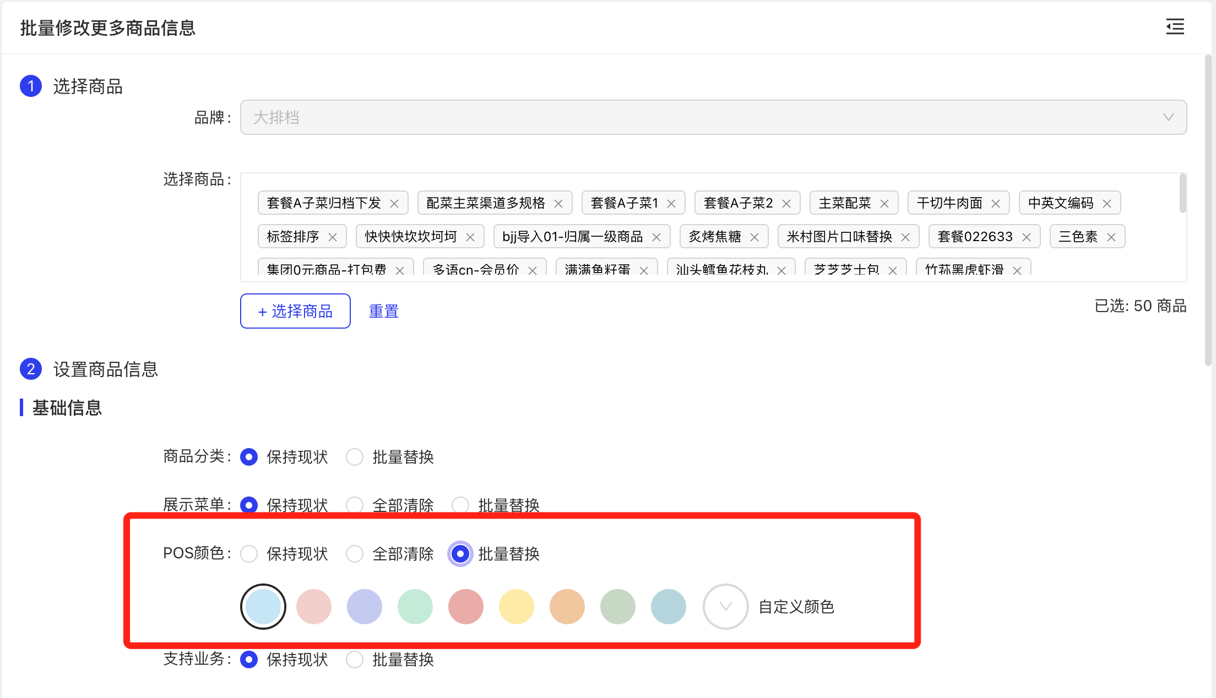This screenshot has width=1216, height=698.
Task: Click the selected products list scrollbar
Action: pos(1182,194)
